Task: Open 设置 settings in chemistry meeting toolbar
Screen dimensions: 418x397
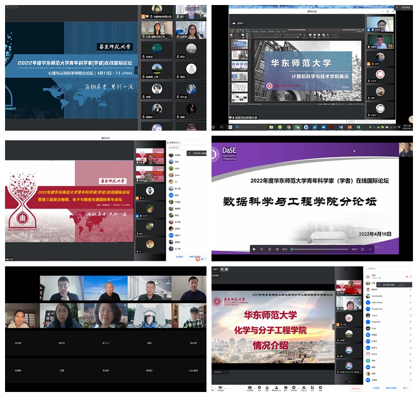Action: point(320,388)
